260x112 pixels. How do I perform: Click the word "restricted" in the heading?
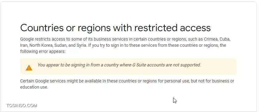tap(156, 28)
